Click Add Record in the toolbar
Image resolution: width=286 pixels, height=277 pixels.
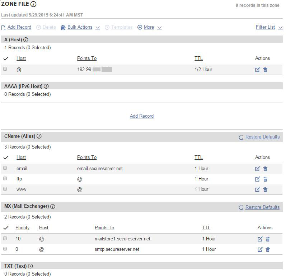[19, 27]
